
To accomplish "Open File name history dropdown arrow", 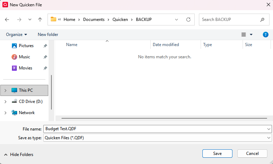I will pyautogui.click(x=269, y=129).
